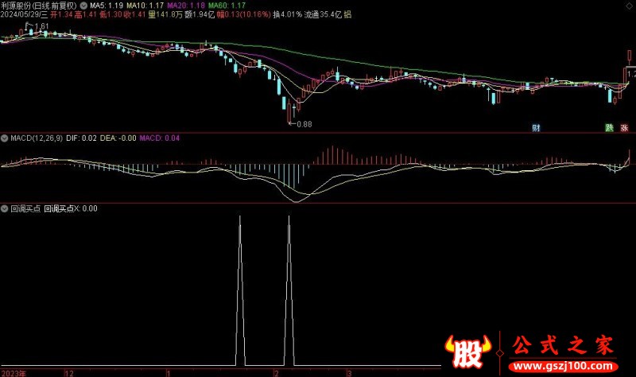Click the 1.61 high price arrow marker
The image size is (636, 377).
tap(38, 27)
